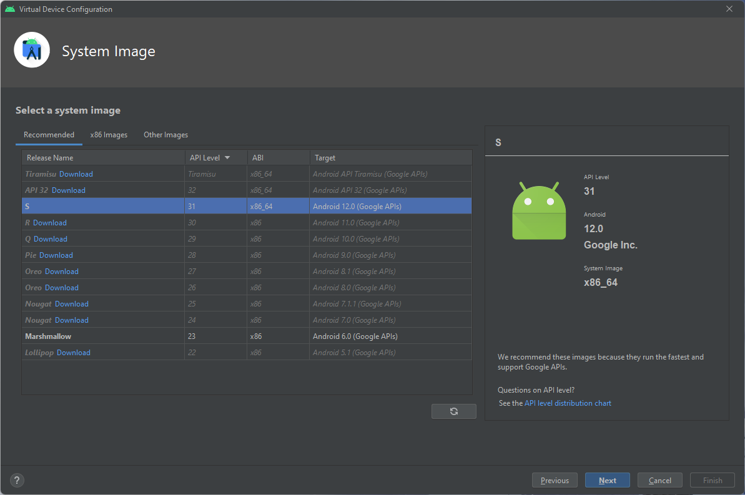The image size is (745, 495).
Task: Click the Target column header
Action: coord(391,158)
